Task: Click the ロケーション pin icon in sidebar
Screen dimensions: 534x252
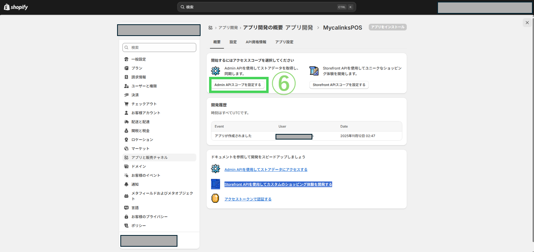Action: (x=126, y=140)
